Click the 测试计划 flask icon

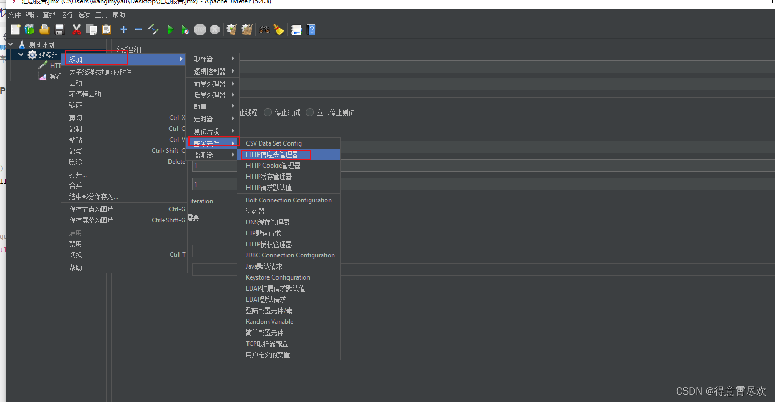(22, 45)
